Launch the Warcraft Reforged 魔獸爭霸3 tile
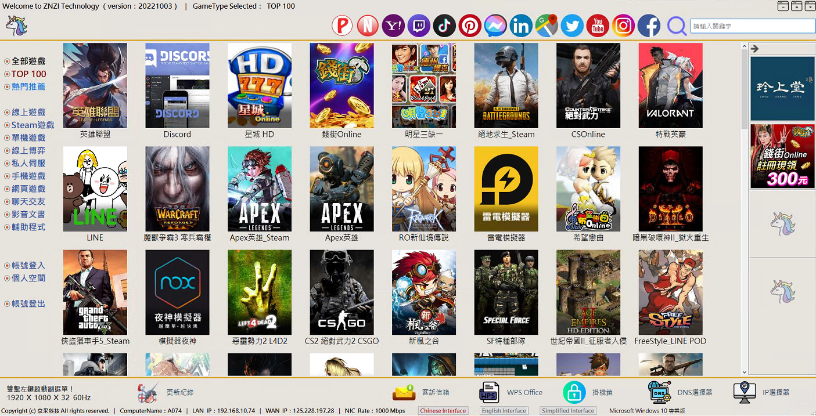816x416 pixels. pyautogui.click(x=177, y=189)
